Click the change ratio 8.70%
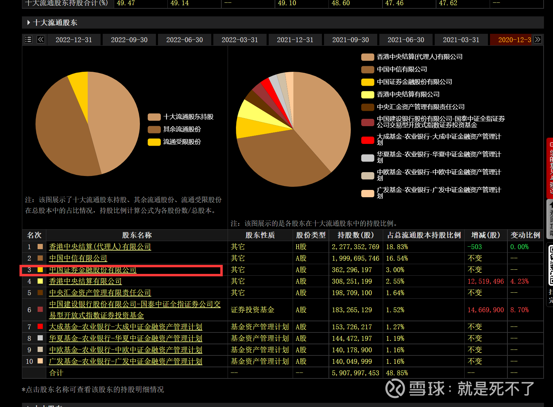The height and width of the screenshot is (407, 553). point(519,310)
